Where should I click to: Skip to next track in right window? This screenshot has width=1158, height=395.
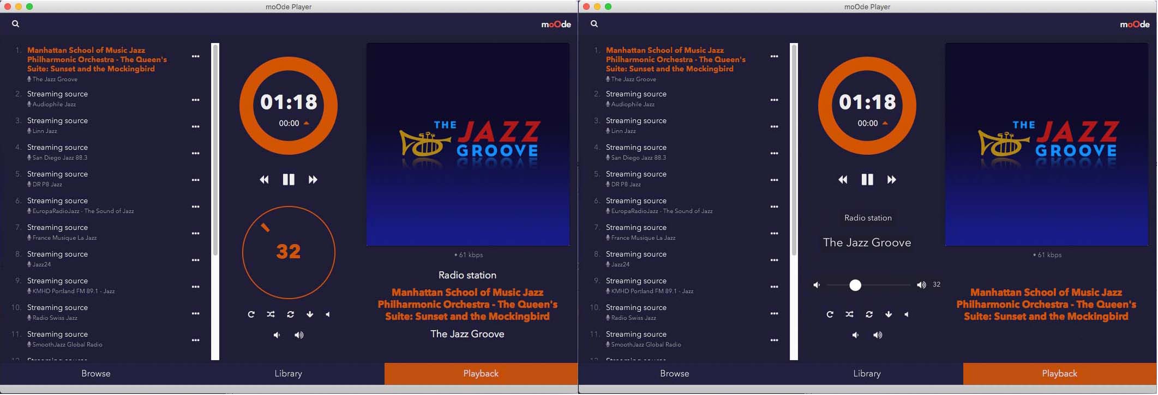click(892, 180)
